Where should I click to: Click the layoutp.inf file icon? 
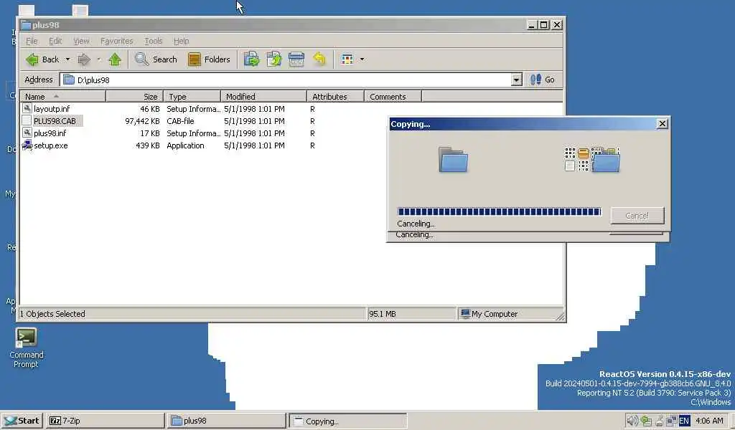click(x=27, y=108)
